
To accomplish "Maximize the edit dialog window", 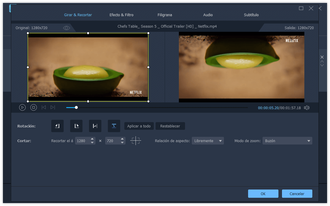I will [x=301, y=8].
